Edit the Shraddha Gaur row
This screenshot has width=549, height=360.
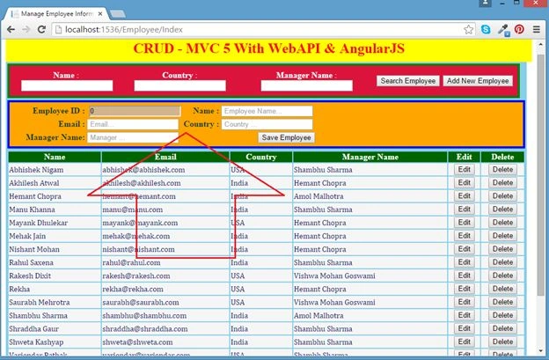465,329
